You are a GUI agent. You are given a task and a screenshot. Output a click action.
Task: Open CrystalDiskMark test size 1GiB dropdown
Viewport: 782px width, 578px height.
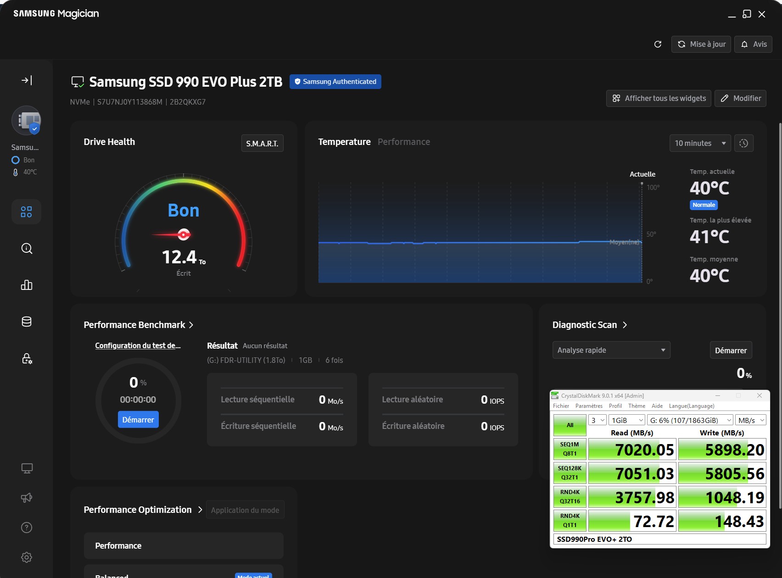tap(627, 420)
